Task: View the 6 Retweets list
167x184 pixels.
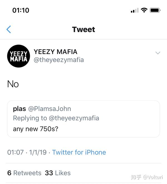Action: 24,173
